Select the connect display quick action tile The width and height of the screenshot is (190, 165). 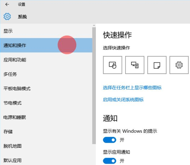(x=135, y=65)
